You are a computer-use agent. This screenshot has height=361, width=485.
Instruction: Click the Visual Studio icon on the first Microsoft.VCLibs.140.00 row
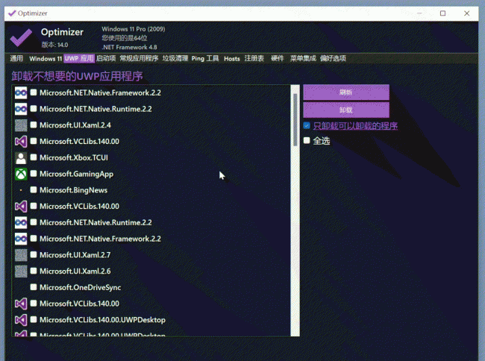coord(21,141)
